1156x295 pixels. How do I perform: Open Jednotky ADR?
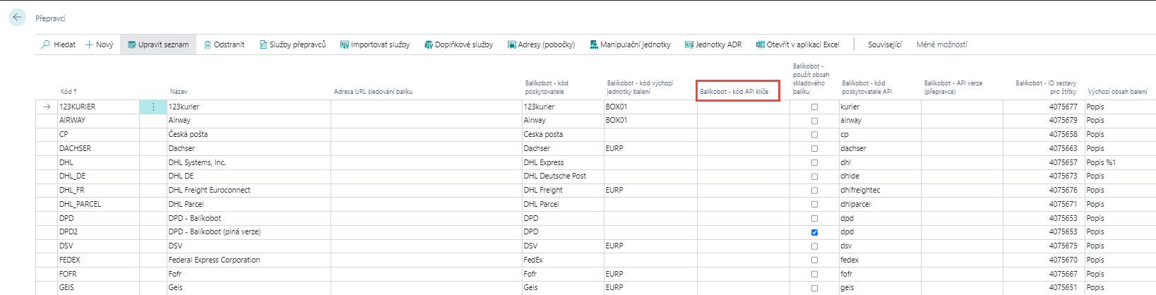pos(713,44)
